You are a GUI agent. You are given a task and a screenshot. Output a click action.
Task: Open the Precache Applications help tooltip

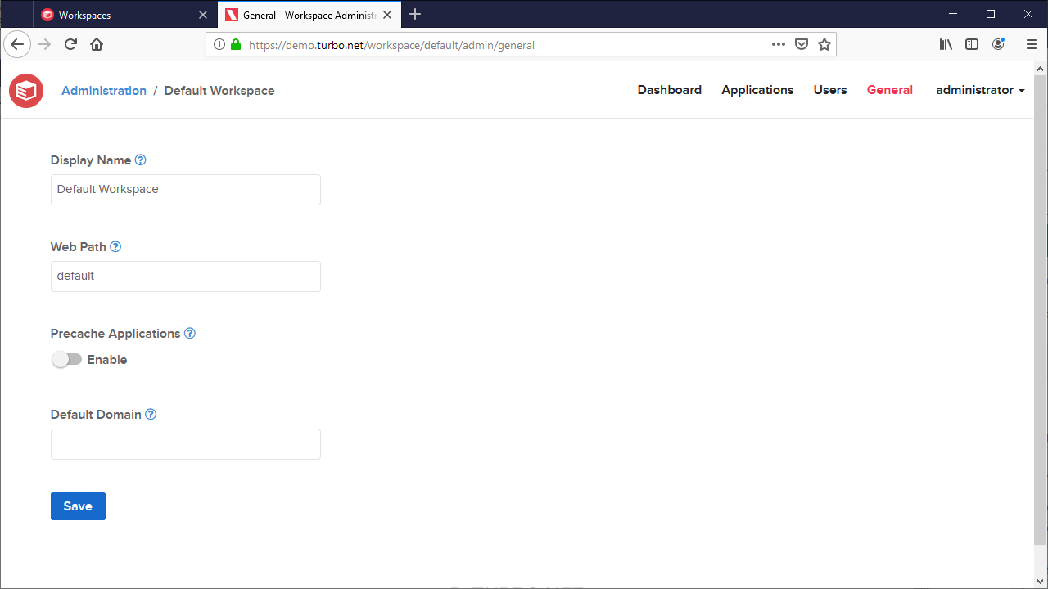click(x=190, y=333)
